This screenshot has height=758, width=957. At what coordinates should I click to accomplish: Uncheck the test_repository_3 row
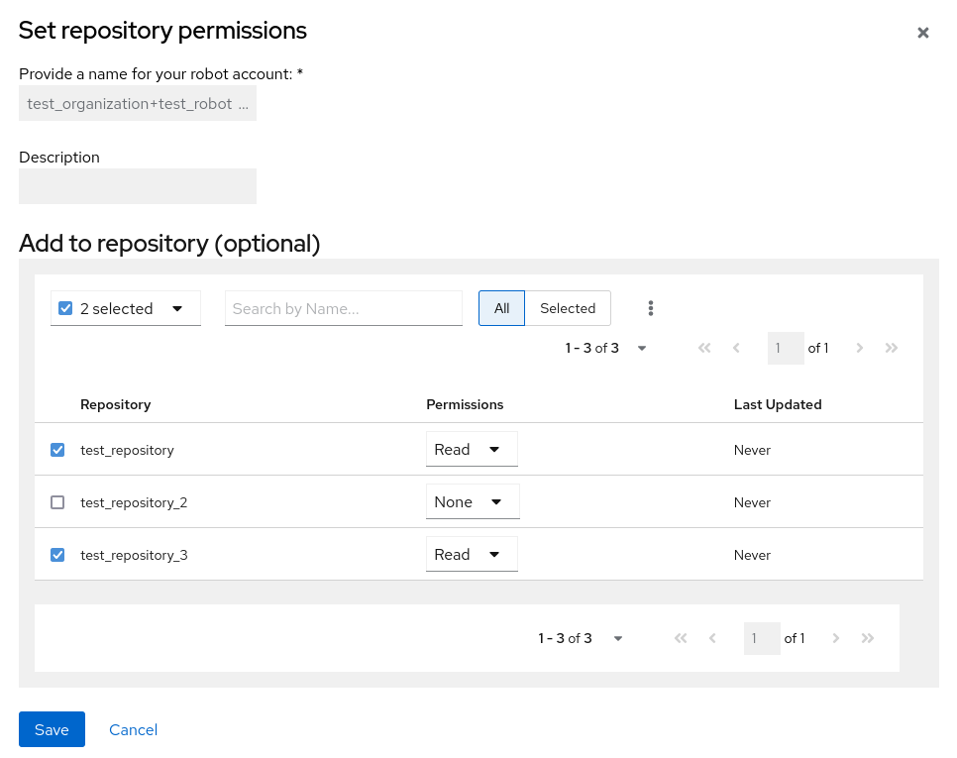tap(57, 555)
